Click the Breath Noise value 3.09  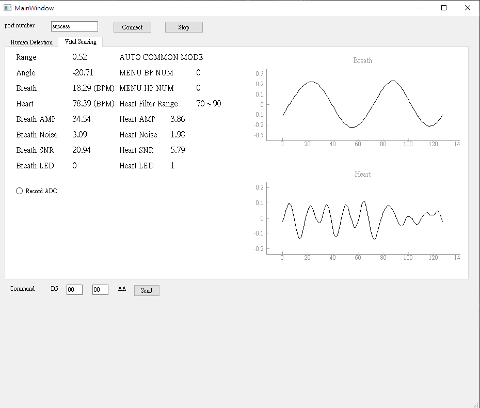pos(79,134)
